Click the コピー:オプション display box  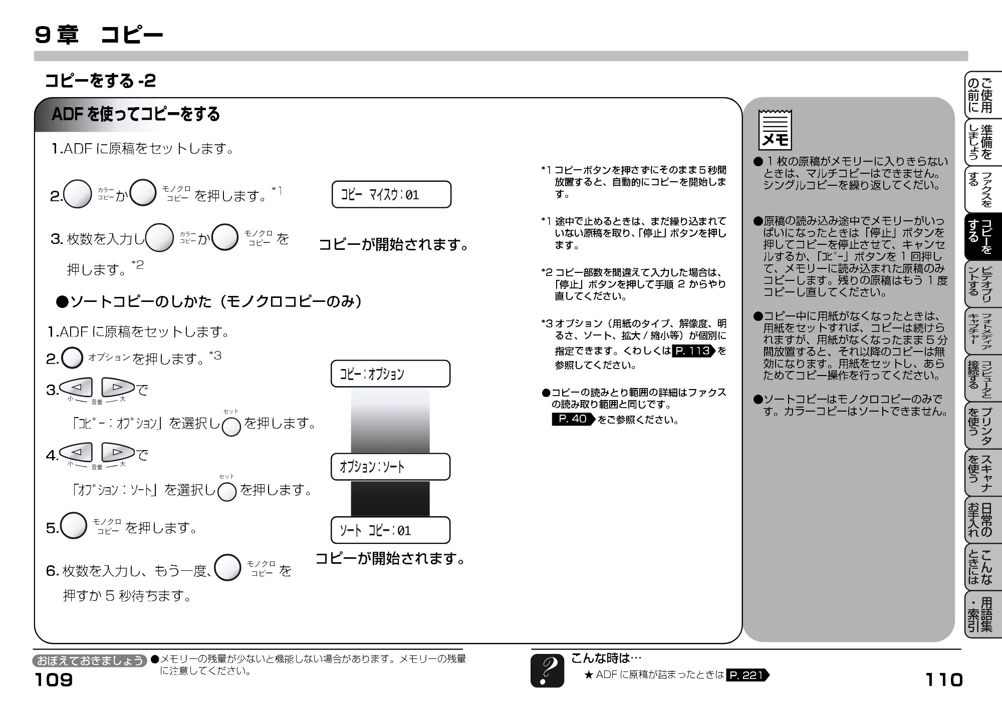click(x=390, y=374)
